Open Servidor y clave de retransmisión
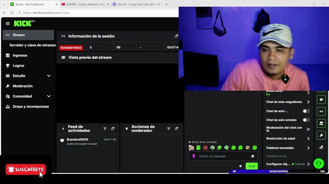329x184 pixels. click(32, 45)
